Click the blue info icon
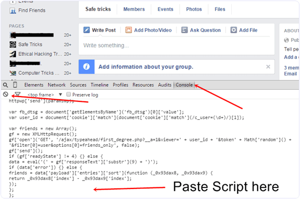Viewport: 300px width, 199px height. click(x=87, y=67)
